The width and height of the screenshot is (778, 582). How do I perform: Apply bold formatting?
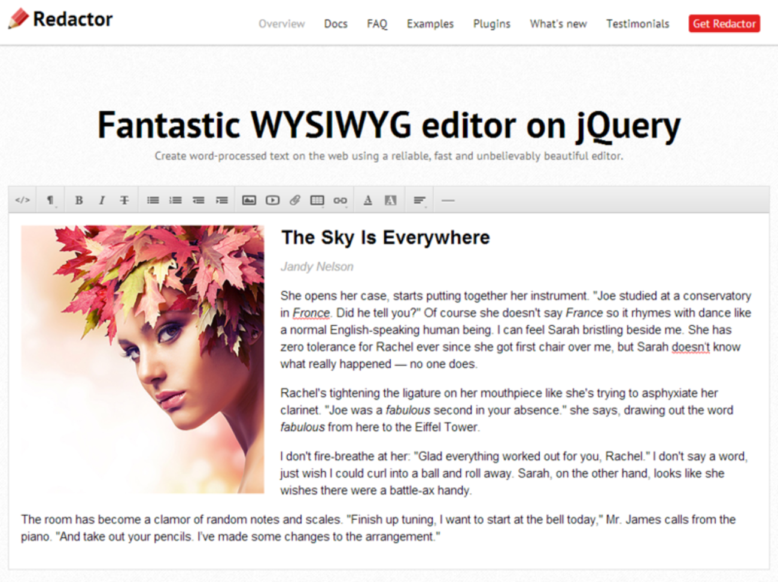78,200
